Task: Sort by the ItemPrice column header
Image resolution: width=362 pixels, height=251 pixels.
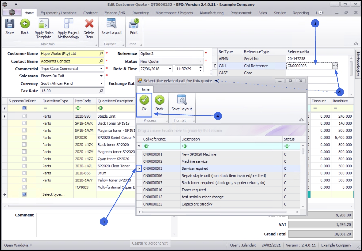Action: click(x=343, y=101)
